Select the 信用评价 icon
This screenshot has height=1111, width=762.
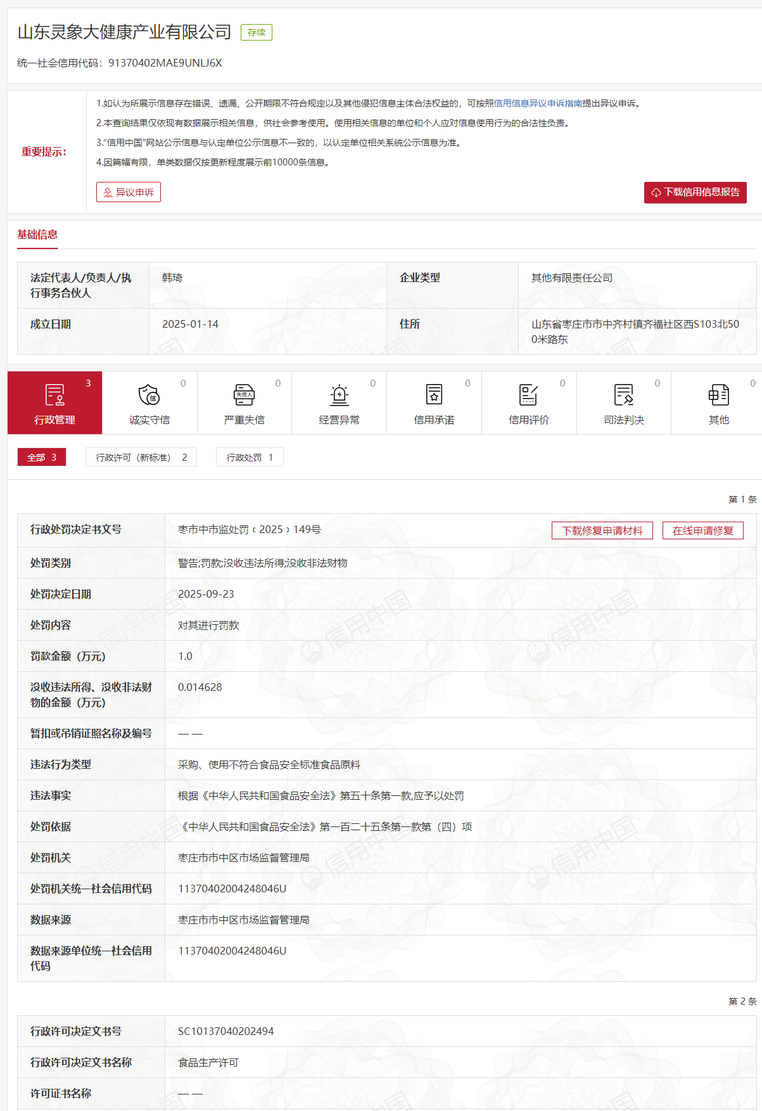point(529,395)
